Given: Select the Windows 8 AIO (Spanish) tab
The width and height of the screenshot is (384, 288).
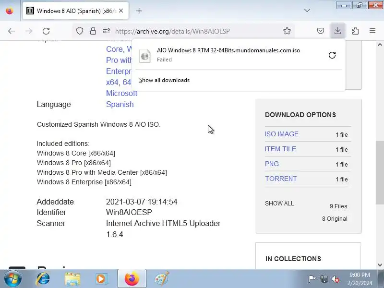Looking at the screenshot, I should click(75, 11).
